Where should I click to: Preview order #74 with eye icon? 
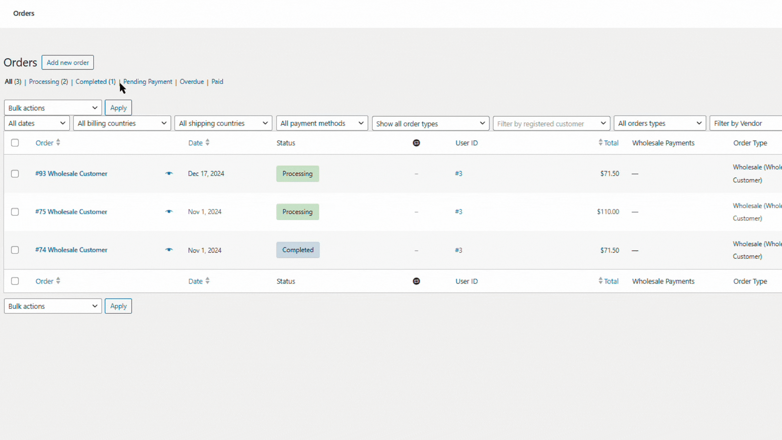click(x=169, y=250)
